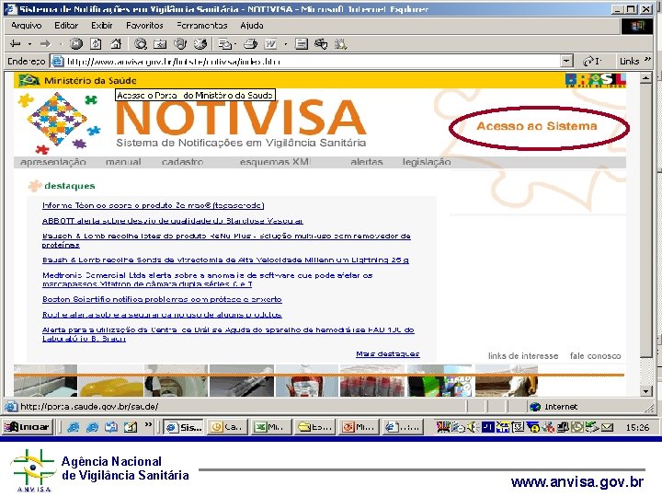Expand the Links toolbar chevron
Viewport: 662px width, 497px height.
coord(647,61)
